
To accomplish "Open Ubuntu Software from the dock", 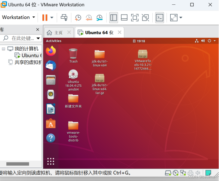I will point(51,123).
